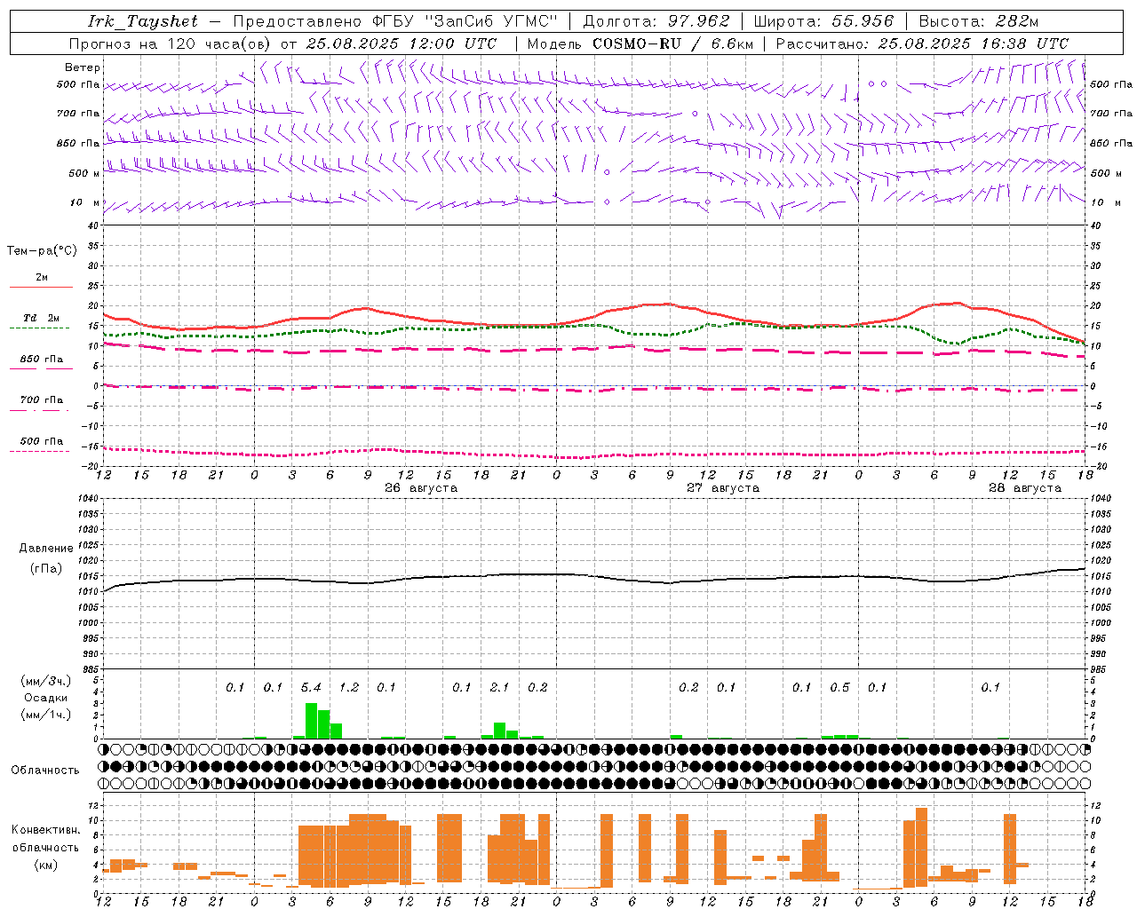1137x909 pixels.
Task: Click the 'Ветер' wind panel label
Action: (x=83, y=67)
